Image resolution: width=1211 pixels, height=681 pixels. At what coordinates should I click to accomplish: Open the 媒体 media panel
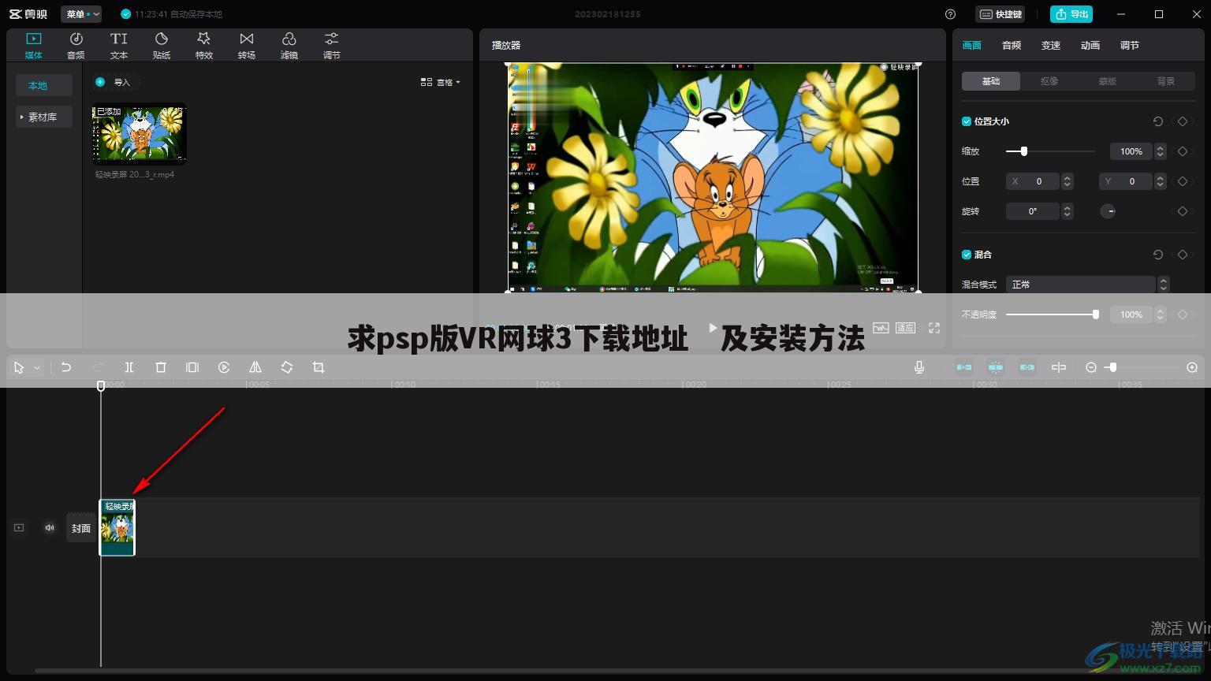[34, 46]
